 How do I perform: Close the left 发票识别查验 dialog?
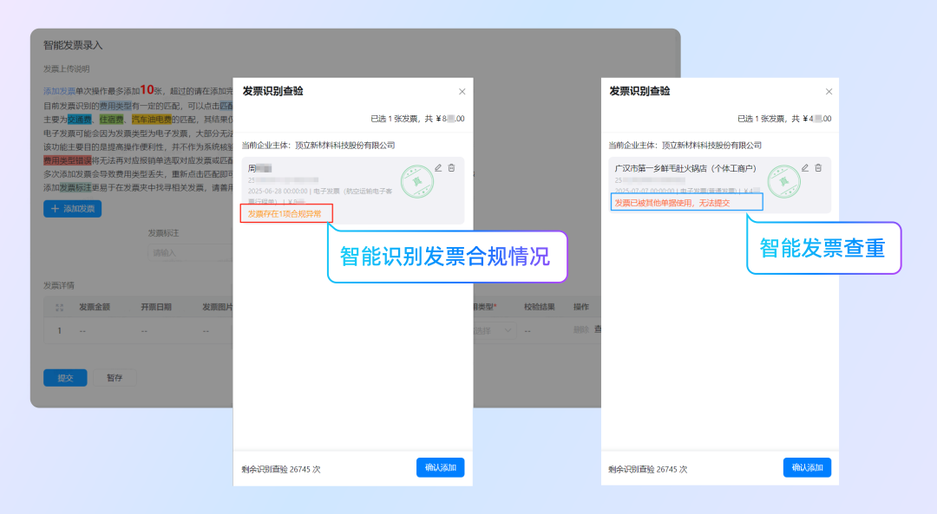(x=462, y=92)
